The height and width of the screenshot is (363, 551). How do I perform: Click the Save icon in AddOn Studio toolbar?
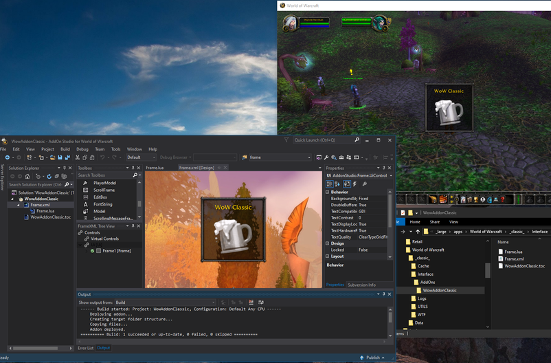60,157
